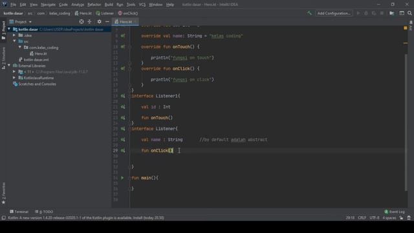The image size is (414, 233).
Task: Click the CRLF line separator indicator
Action: (362, 218)
